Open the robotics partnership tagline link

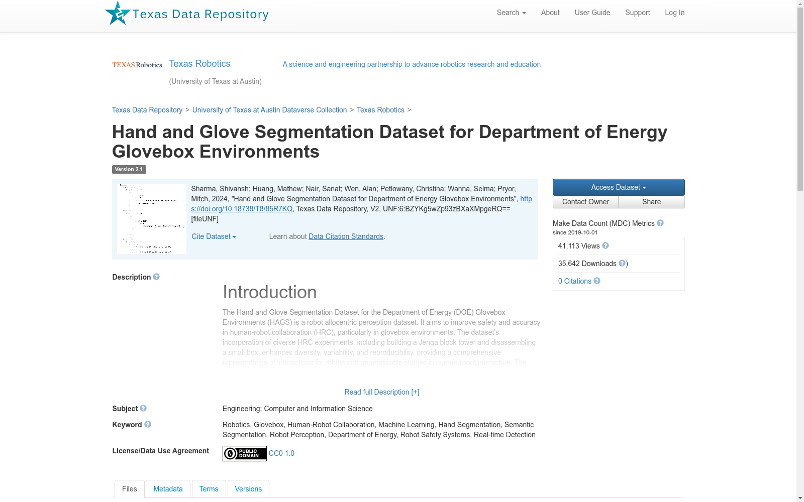412,64
